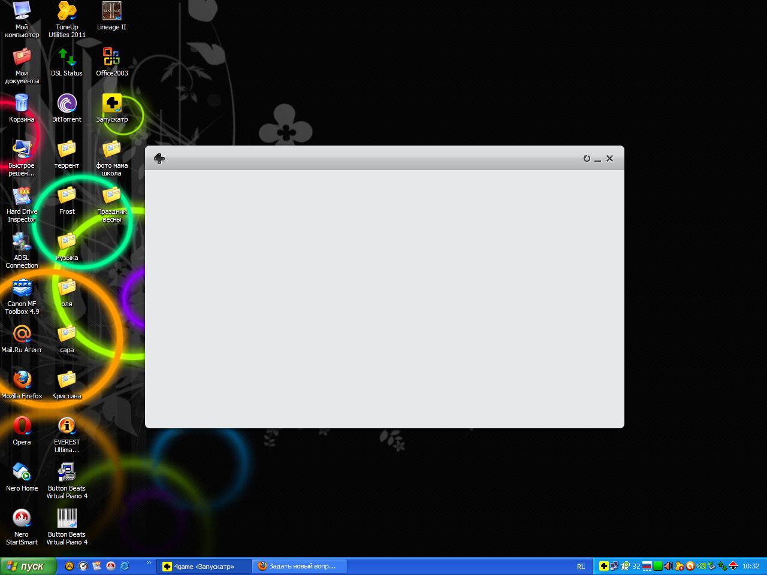Open the RL keyboard language indicator
767x575 pixels.
click(581, 567)
